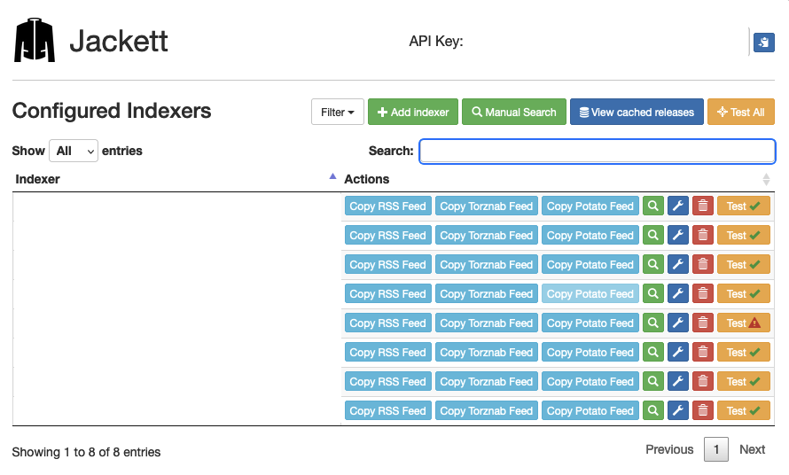789x475 pixels.
Task: Click the highlighted Copy Potato Feed button in the fourth row
Action: [590, 293]
